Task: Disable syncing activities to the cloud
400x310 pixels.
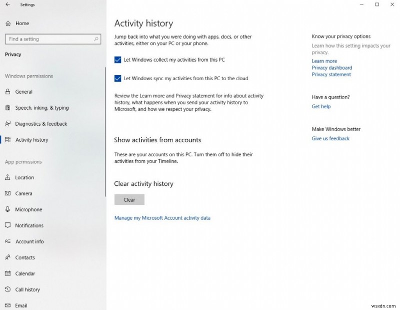Action: tap(117, 78)
